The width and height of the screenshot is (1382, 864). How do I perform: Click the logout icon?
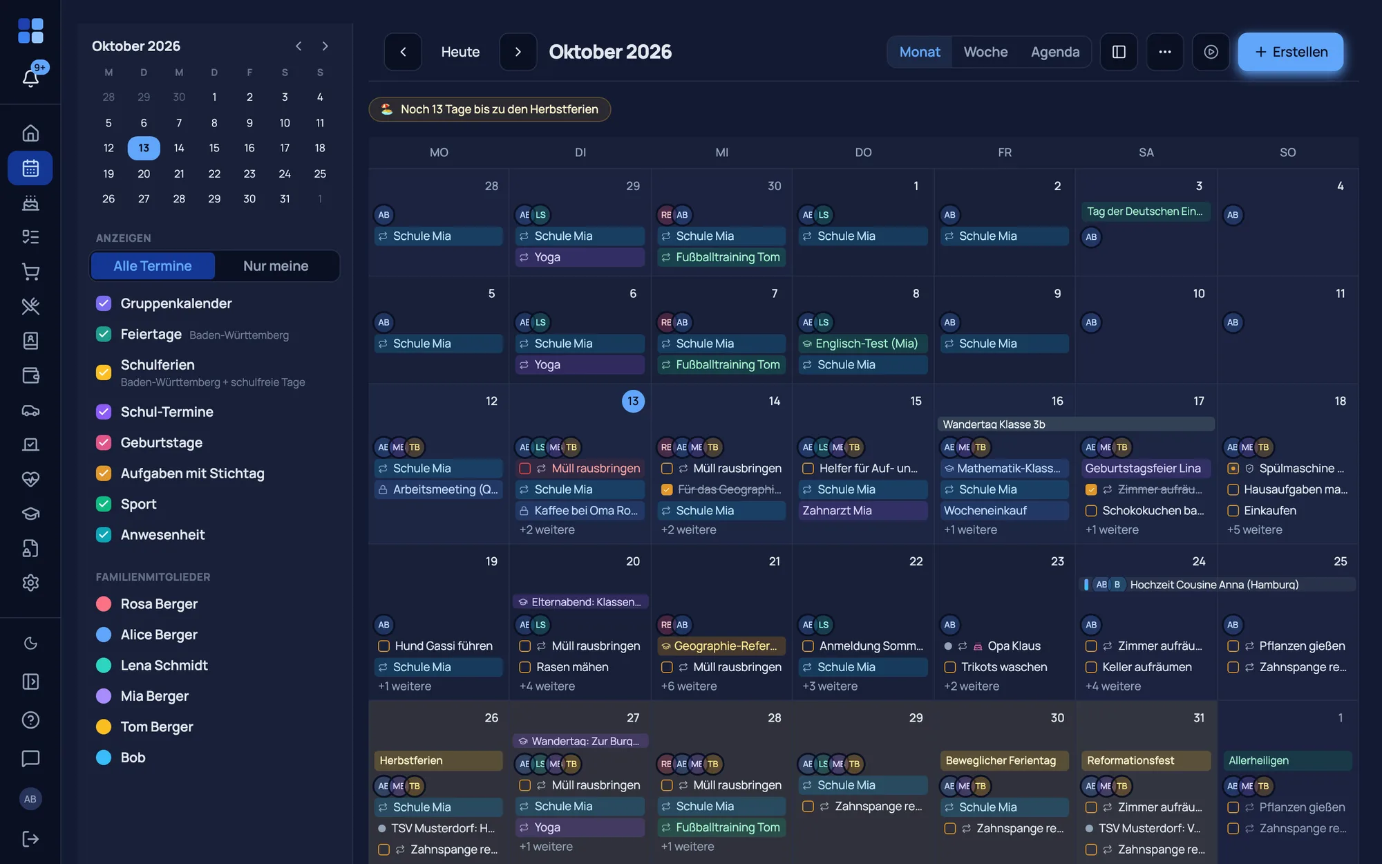click(30, 839)
